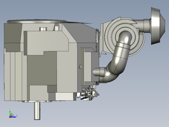
Task: Select the short pipe stub entering the housing side
Action: tap(98, 72)
